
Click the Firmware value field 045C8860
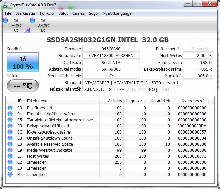111,49
